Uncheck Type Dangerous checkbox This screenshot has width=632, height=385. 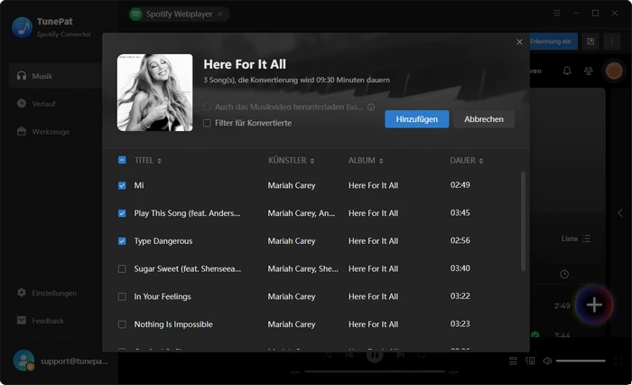(x=122, y=241)
